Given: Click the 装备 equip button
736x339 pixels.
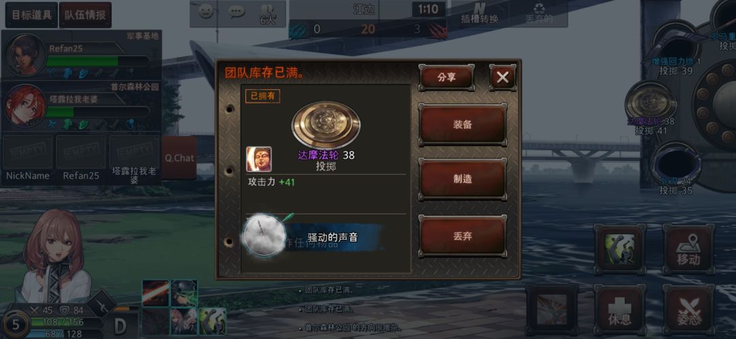Looking at the screenshot, I should (462, 125).
